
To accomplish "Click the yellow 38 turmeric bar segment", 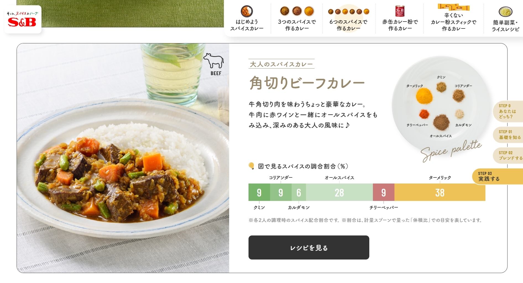I will coord(440,192).
